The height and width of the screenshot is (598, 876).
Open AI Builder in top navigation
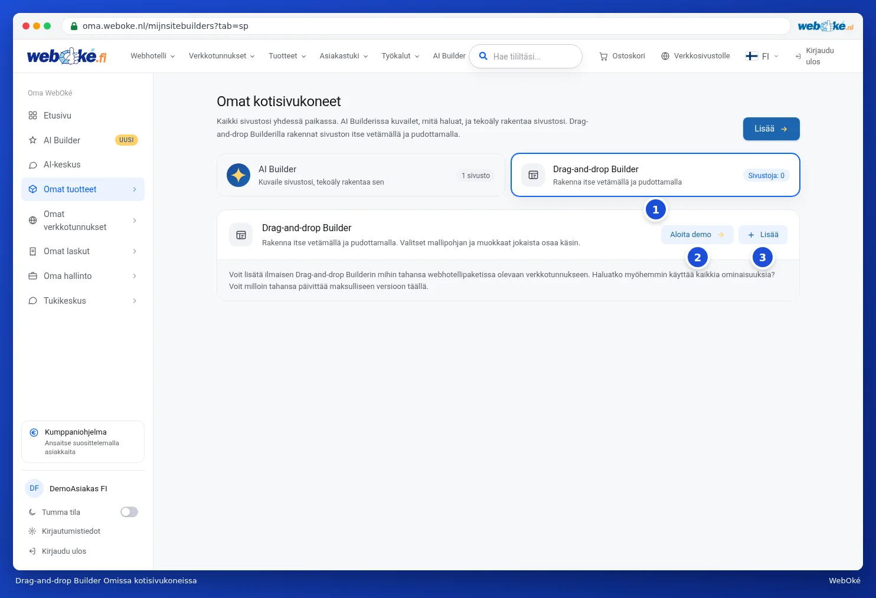[x=449, y=56]
